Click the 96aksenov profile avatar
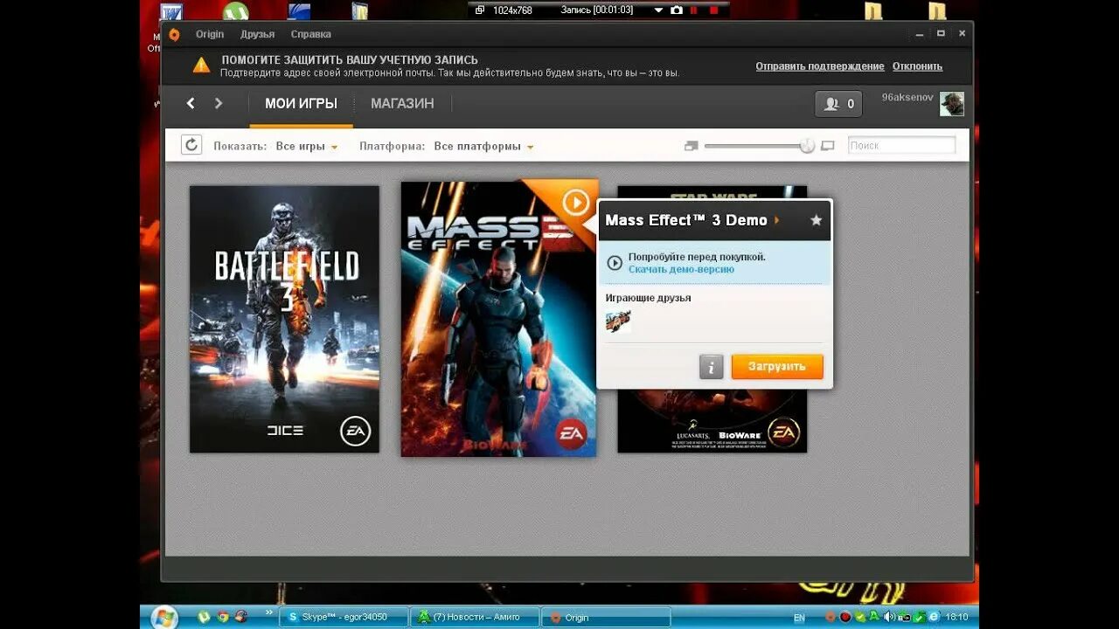Screen dimensions: 1119x629 (952, 104)
